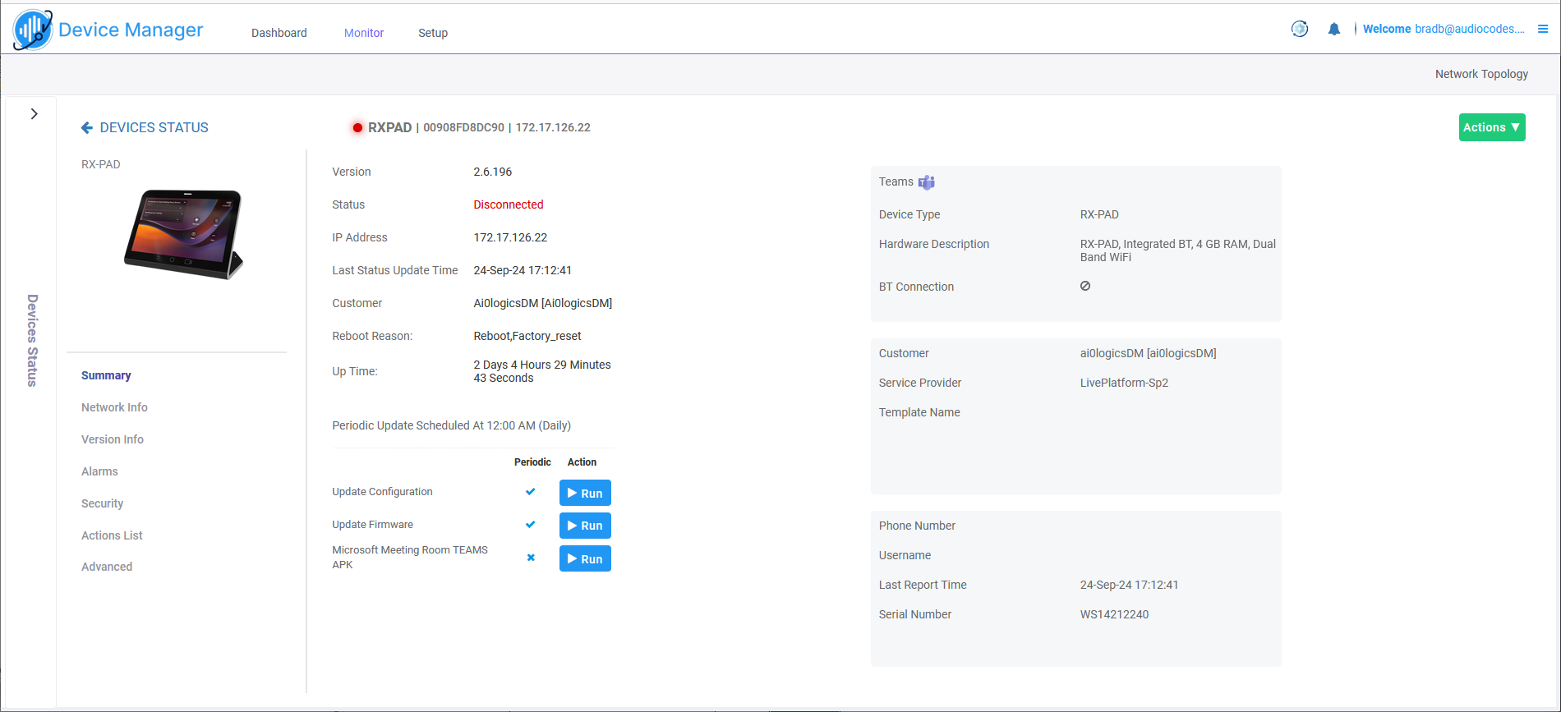Click the Periodic Update Scheduled text

(452, 425)
